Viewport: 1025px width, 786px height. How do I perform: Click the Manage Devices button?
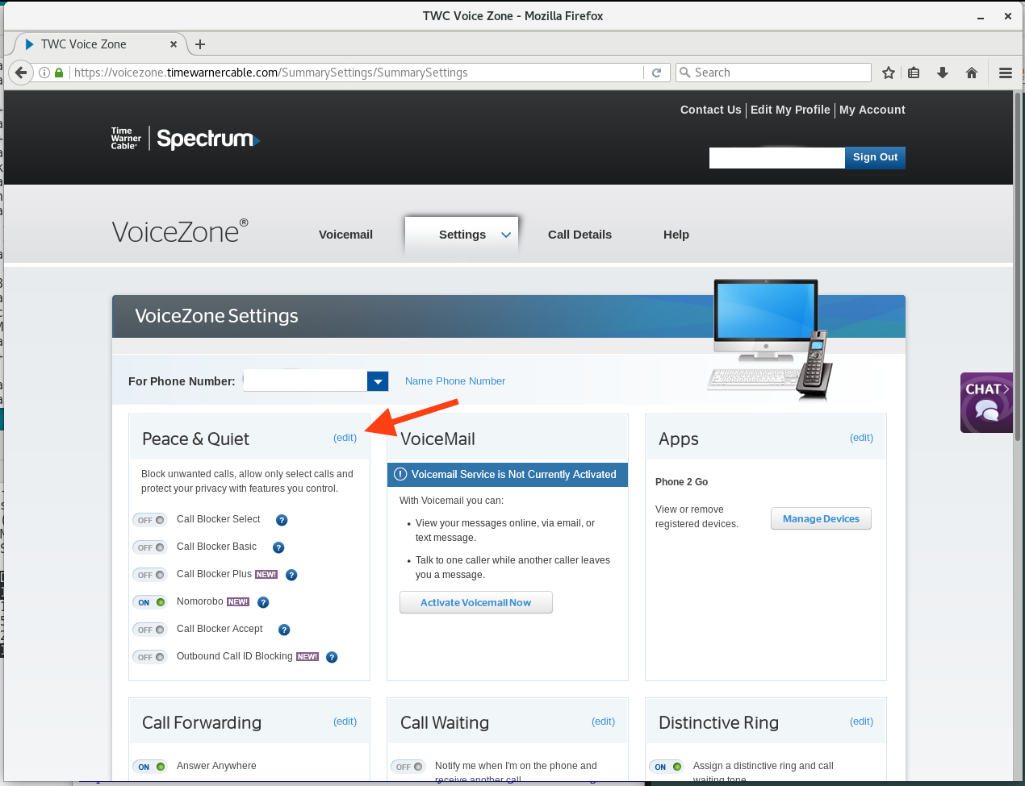coord(821,519)
